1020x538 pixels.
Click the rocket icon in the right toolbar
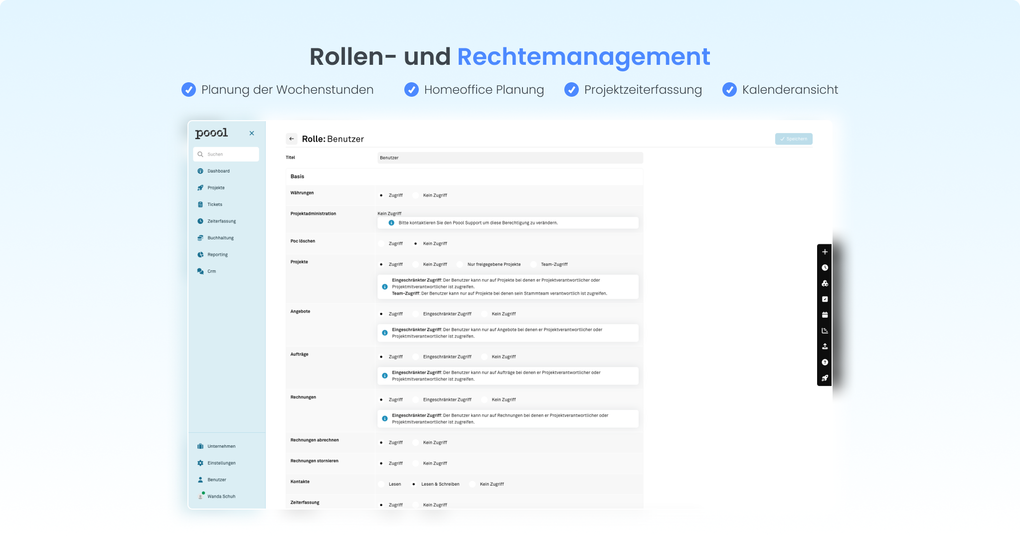pos(825,378)
